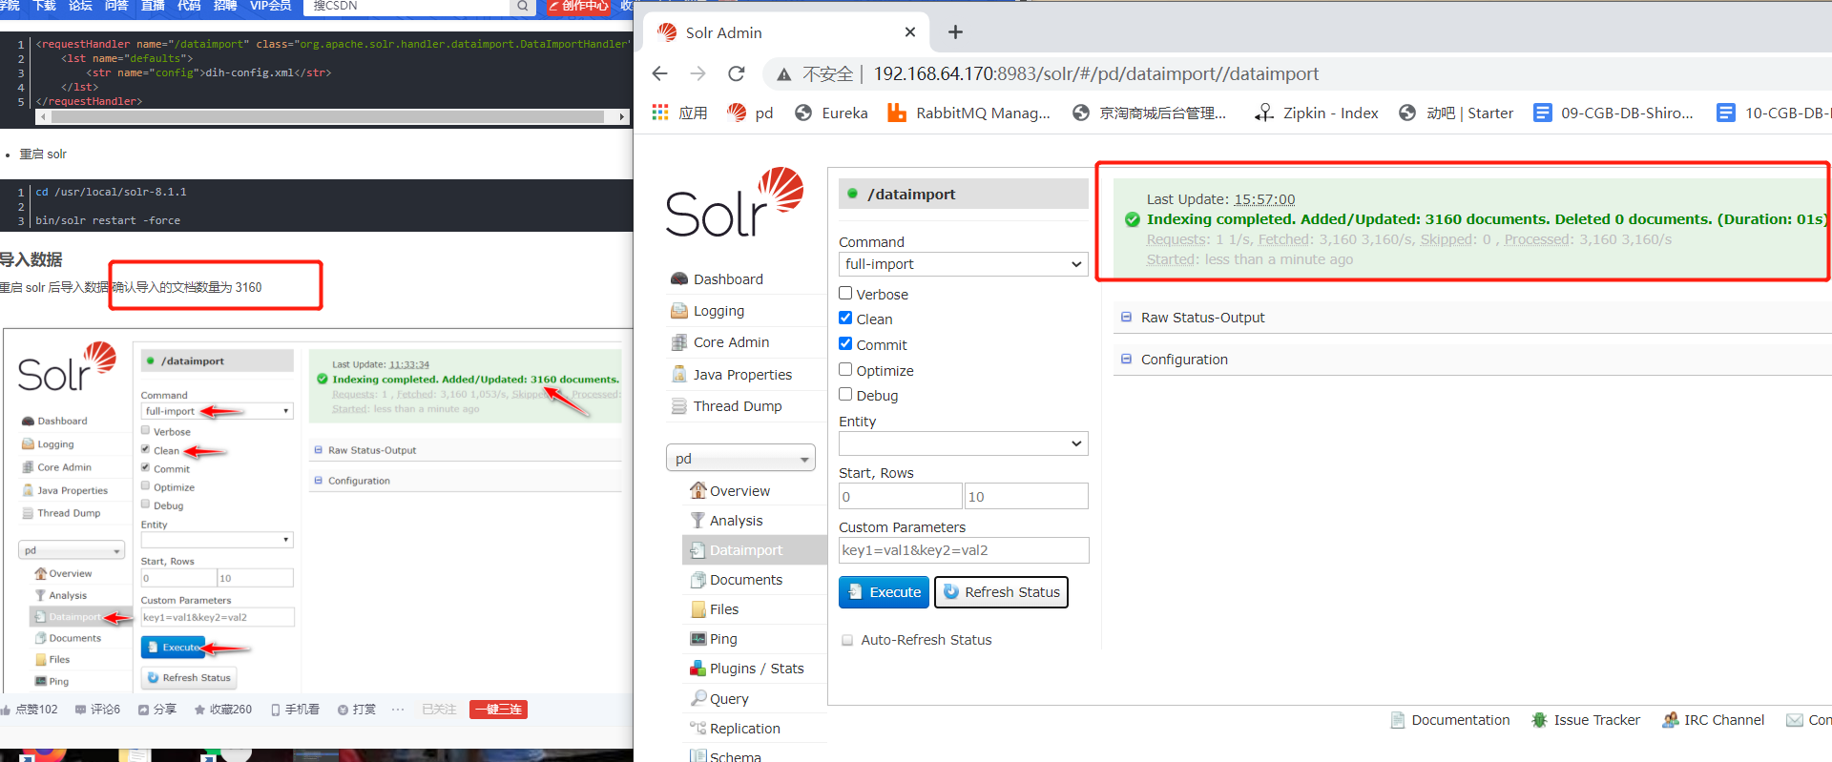
Task: Open the RabbitMQ Management bookmark
Action: (x=968, y=113)
